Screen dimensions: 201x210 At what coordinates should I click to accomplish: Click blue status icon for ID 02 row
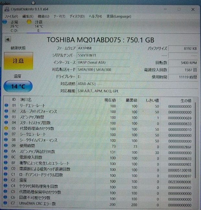tap(6, 111)
